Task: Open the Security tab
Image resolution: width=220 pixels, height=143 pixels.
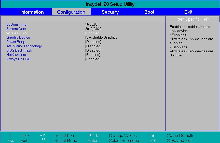Action: click(110, 12)
